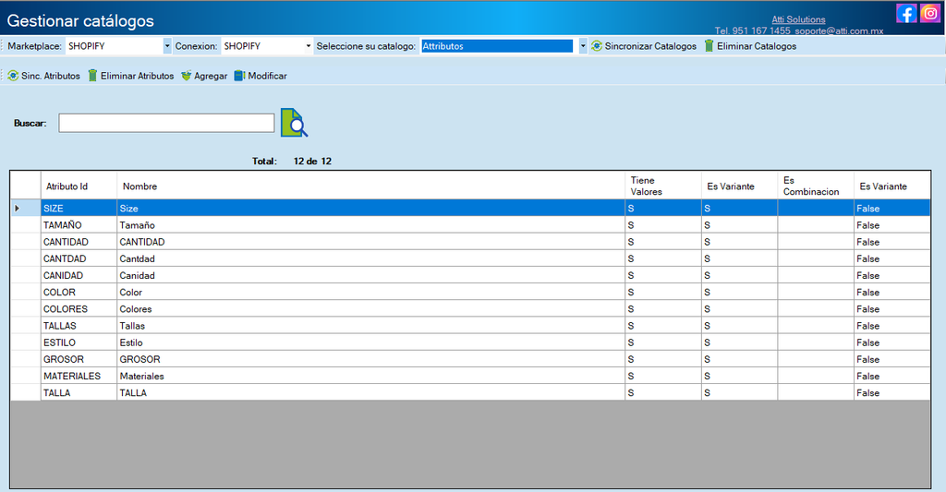Click Agregar button text
The height and width of the screenshot is (492, 946).
[x=211, y=76]
